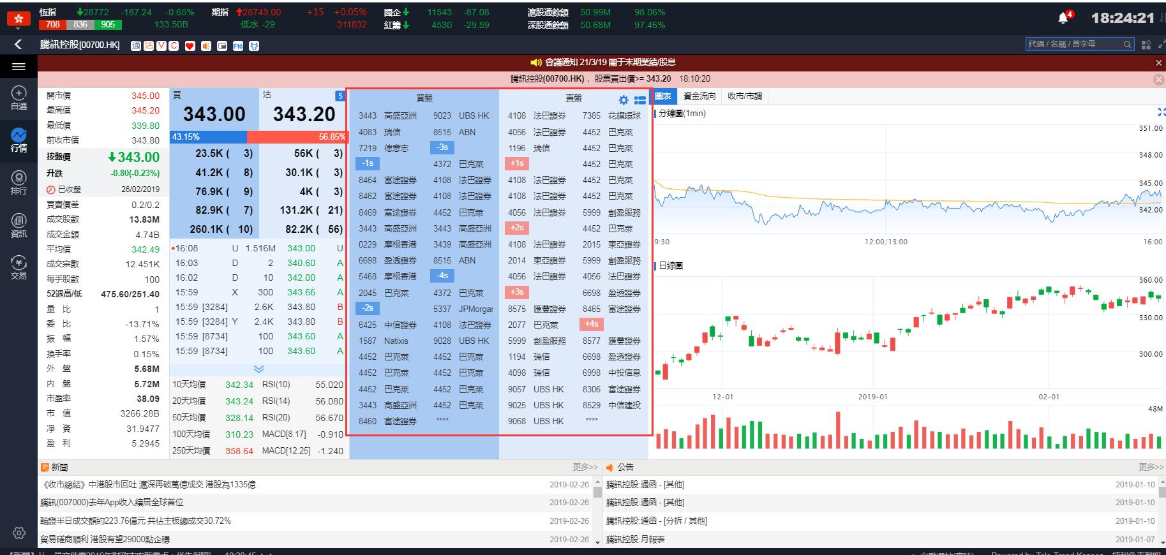Click the 滬股通餘額 quota label
This screenshot has width=1166, height=555.
pyautogui.click(x=548, y=12)
